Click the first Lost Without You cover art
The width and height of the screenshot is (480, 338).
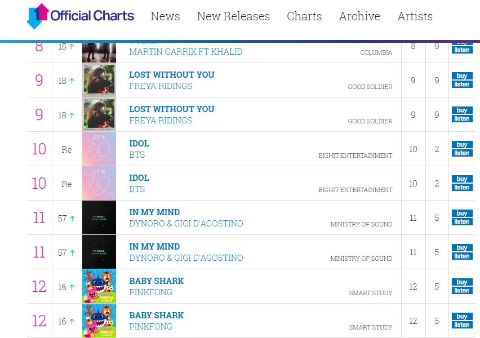[99, 80]
